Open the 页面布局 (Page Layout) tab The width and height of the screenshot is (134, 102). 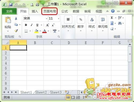50,11
